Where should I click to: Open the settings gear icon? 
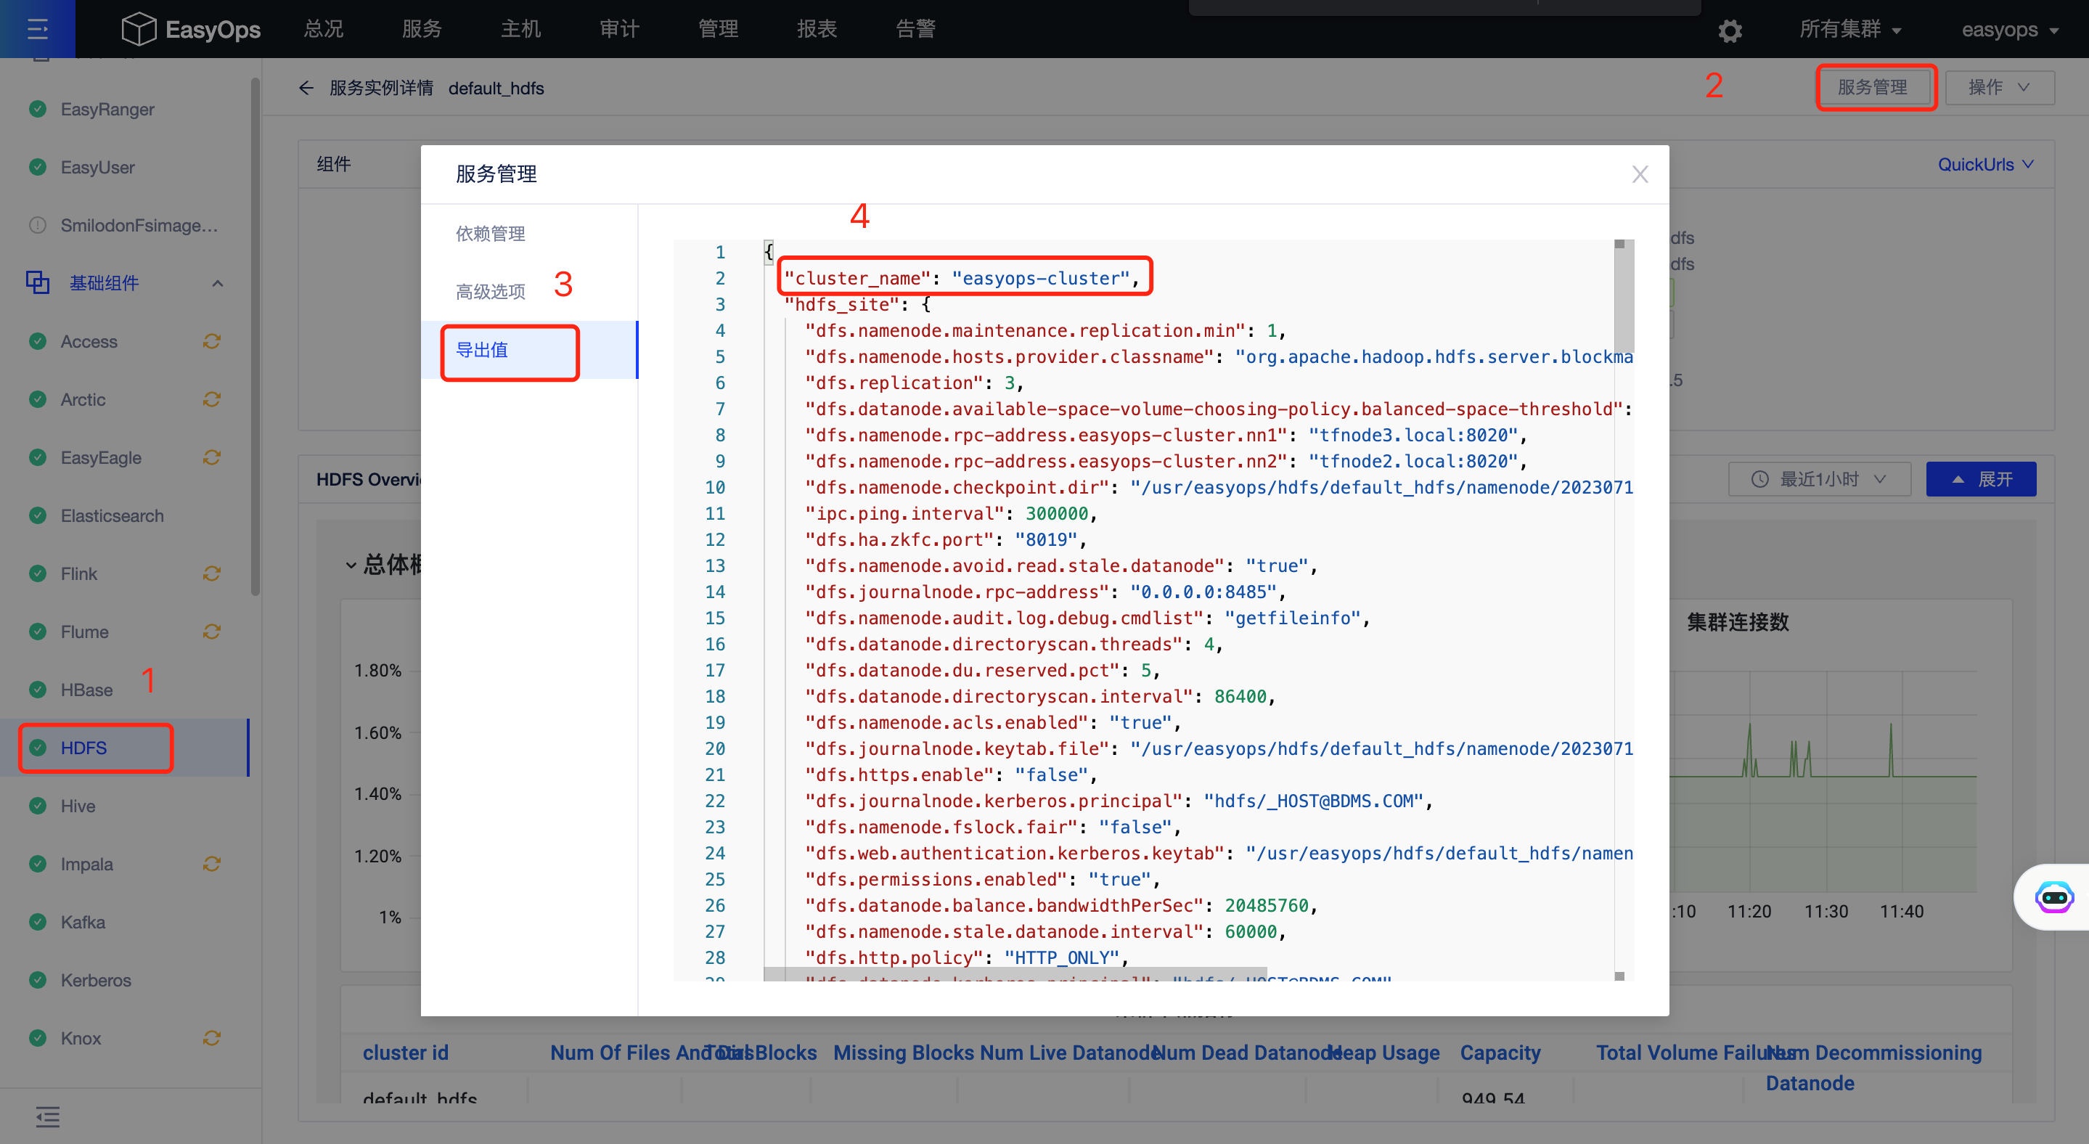click(1729, 30)
